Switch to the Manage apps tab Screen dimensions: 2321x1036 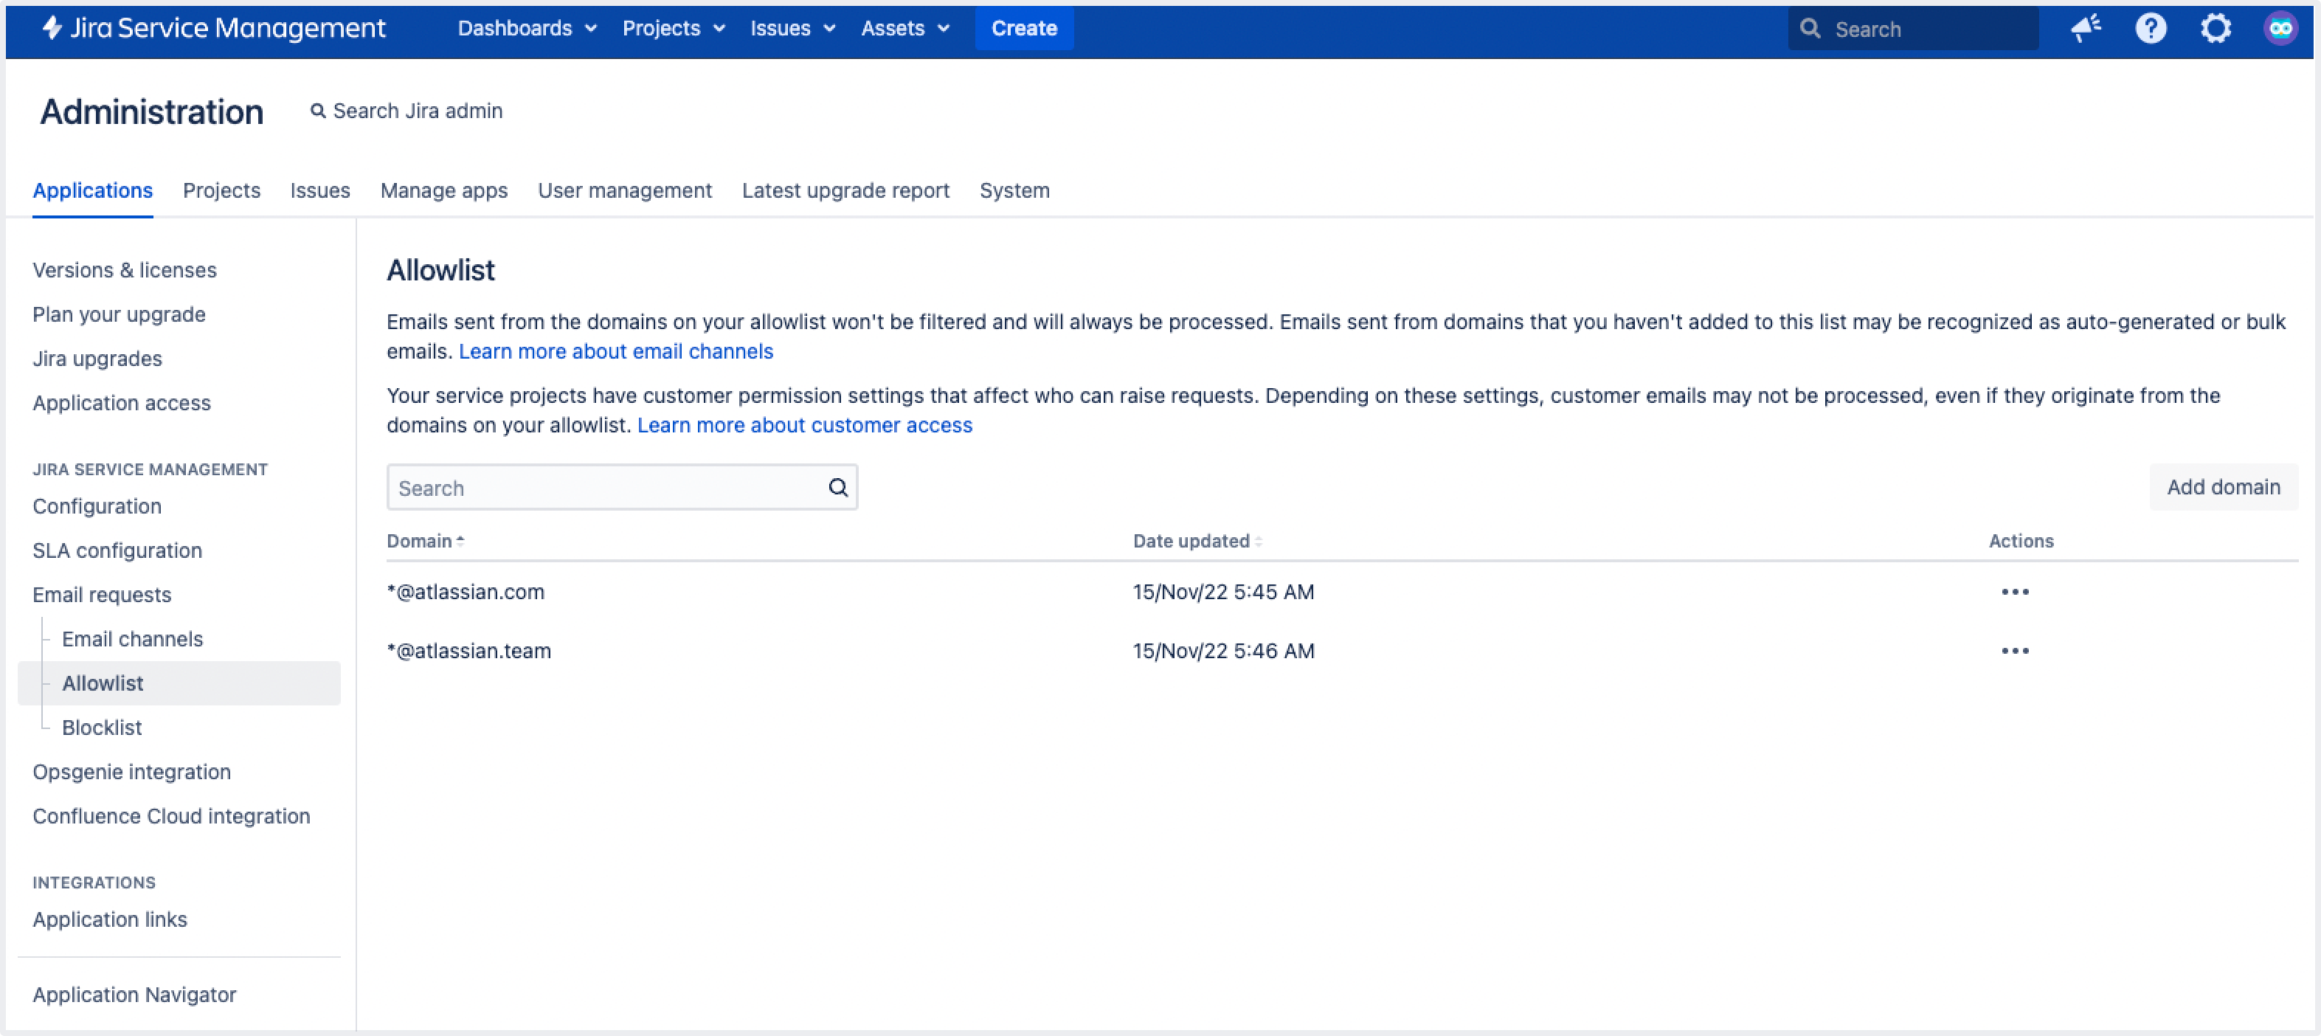(x=443, y=191)
